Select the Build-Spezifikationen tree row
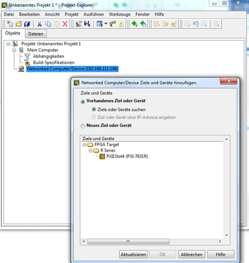 point(53,62)
